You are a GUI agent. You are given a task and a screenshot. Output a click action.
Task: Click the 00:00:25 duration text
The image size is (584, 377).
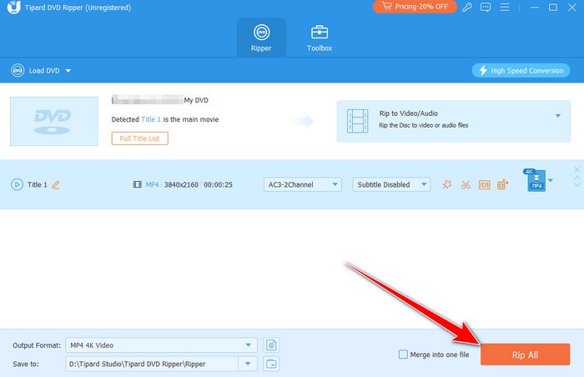219,185
